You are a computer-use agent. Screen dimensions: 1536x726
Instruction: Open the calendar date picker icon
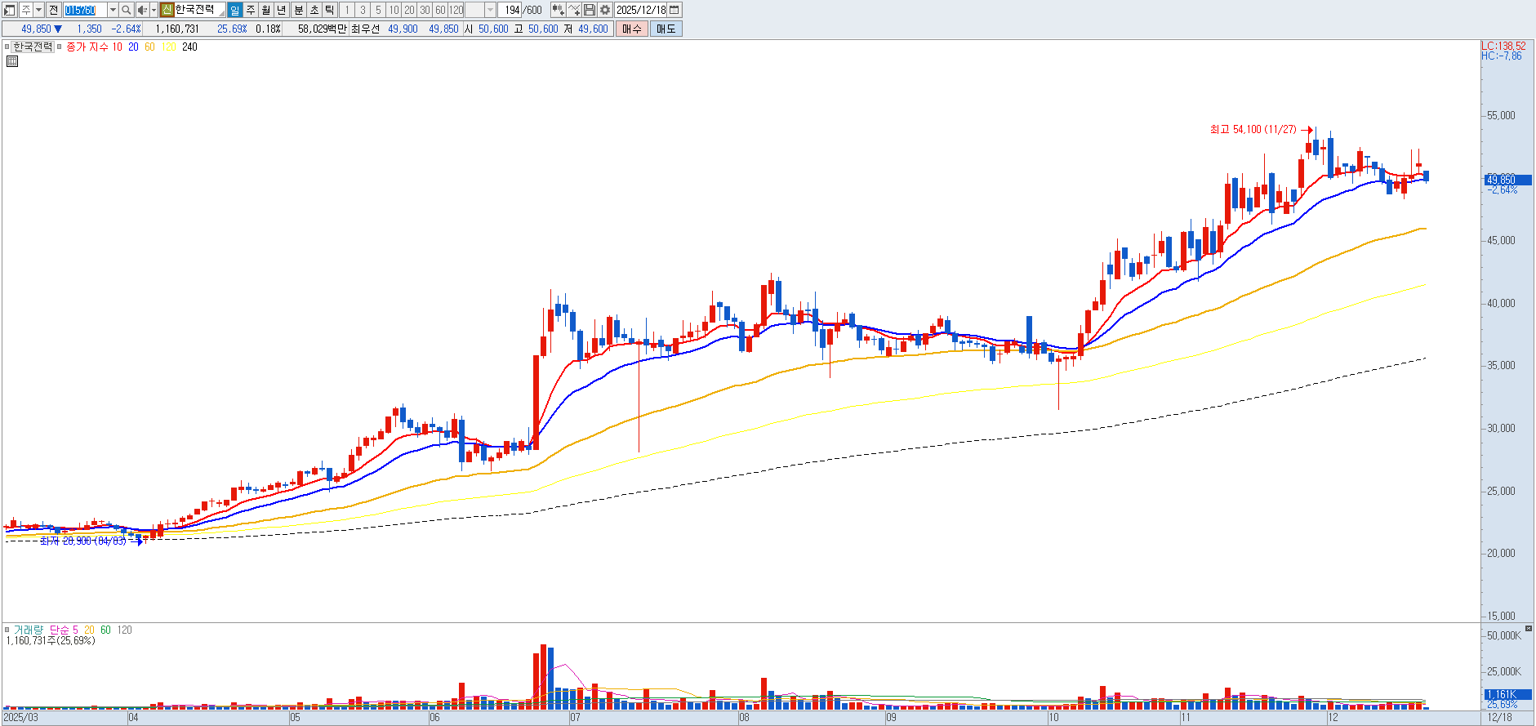675,10
